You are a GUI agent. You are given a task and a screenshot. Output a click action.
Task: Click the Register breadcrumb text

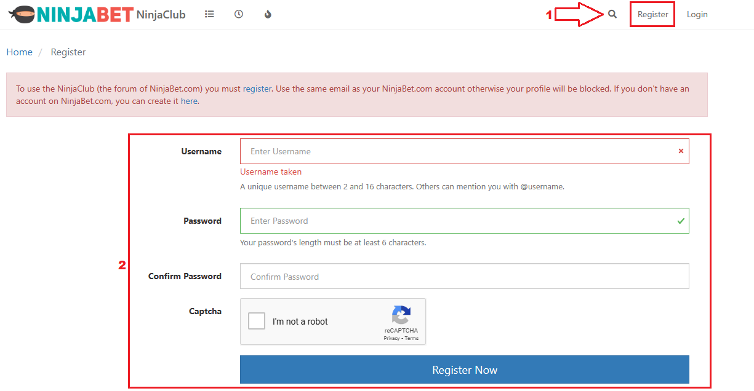[68, 52]
